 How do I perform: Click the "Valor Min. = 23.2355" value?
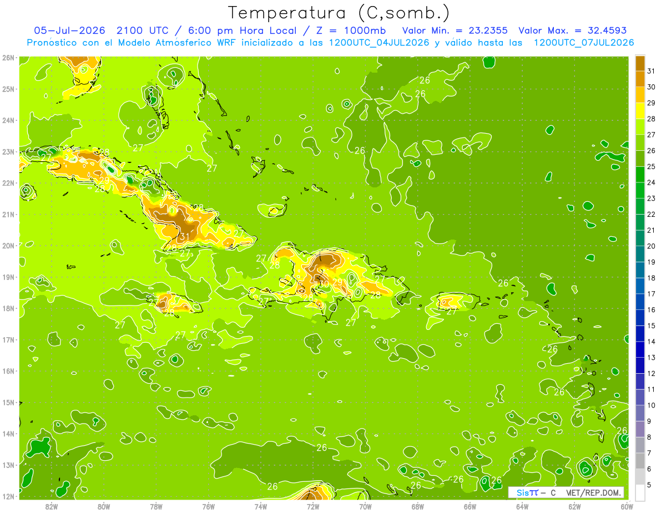(455, 30)
